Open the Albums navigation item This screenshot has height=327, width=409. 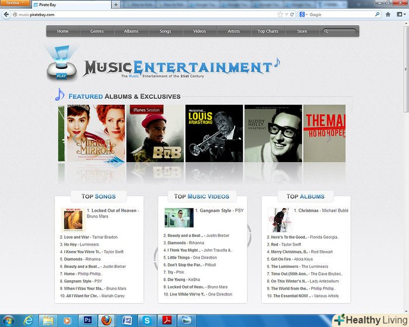click(131, 31)
